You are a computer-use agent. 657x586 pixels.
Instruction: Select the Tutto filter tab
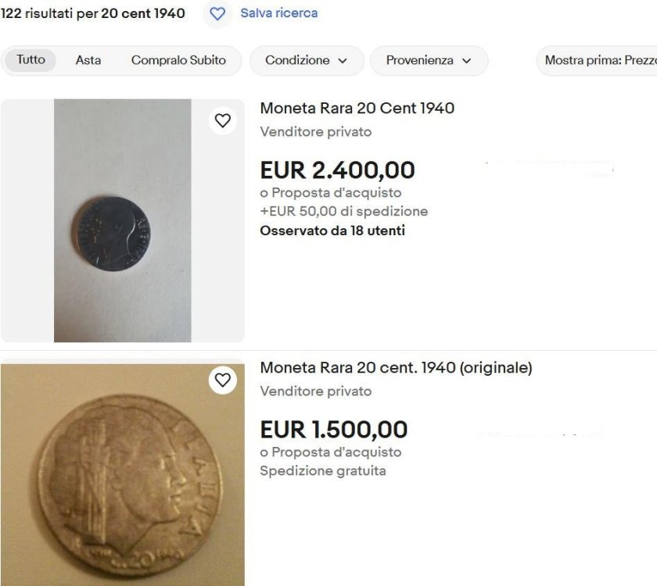pyautogui.click(x=30, y=60)
